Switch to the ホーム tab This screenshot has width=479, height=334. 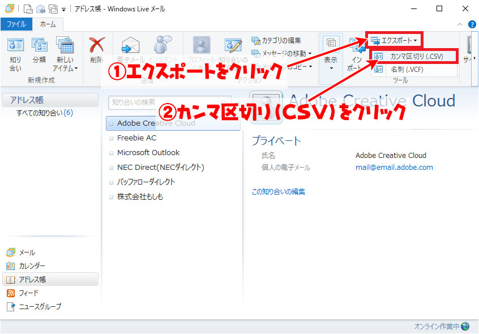(48, 24)
